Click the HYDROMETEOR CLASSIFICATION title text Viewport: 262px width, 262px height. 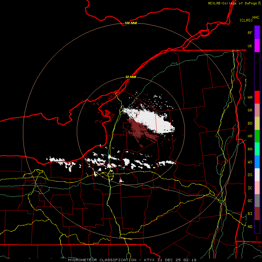click(x=102, y=260)
